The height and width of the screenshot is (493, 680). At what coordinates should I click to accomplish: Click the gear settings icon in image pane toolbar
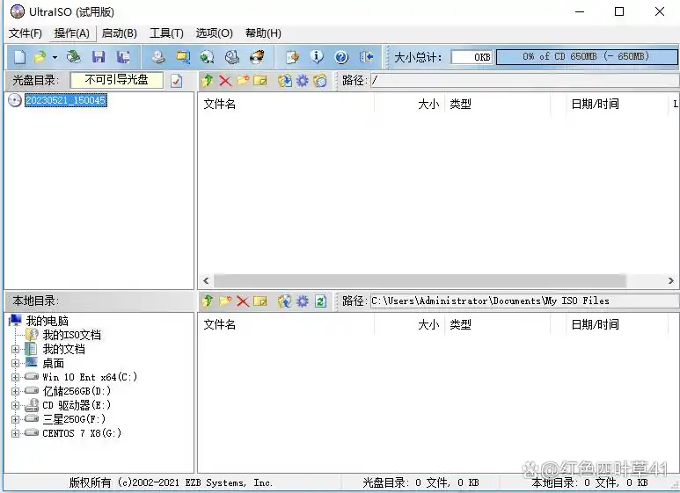pos(302,81)
